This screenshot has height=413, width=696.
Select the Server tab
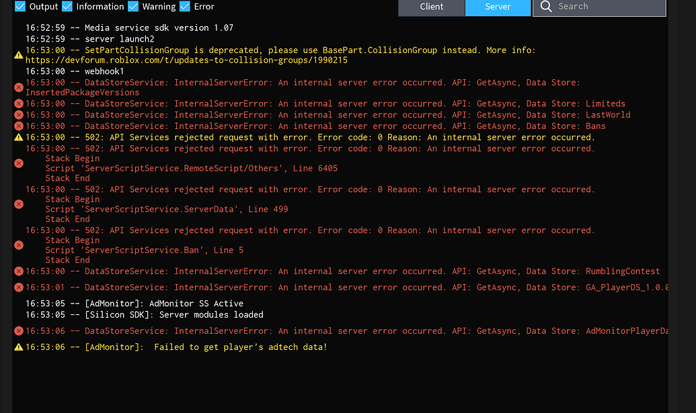pyautogui.click(x=498, y=7)
